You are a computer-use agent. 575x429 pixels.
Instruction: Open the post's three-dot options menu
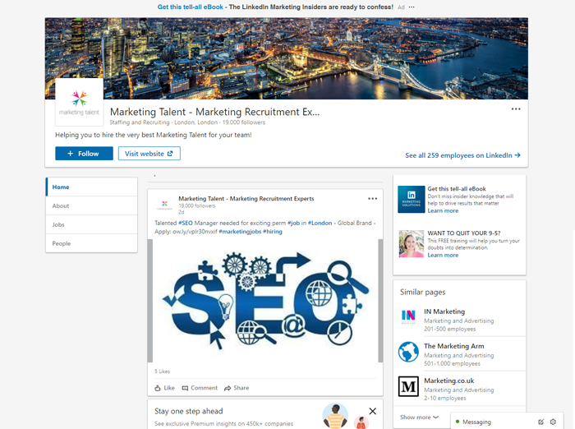pyautogui.click(x=372, y=199)
